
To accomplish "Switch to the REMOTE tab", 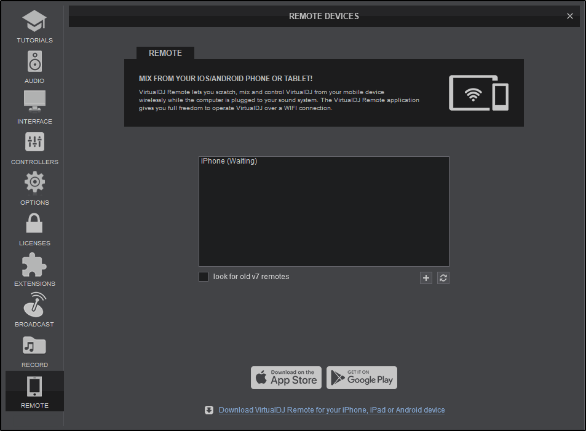I will 165,53.
